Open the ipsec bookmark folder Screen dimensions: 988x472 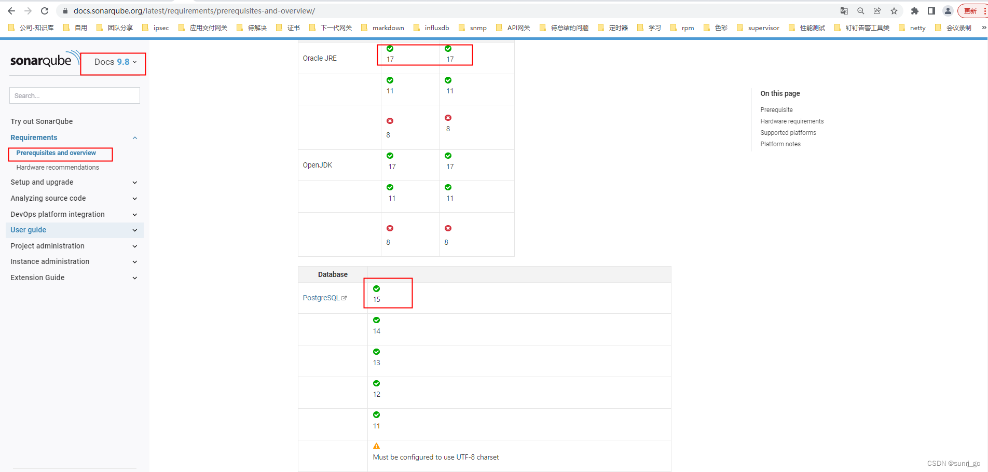(x=156, y=28)
